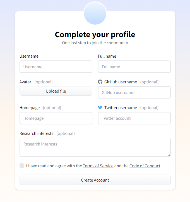This screenshot has height=202, width=190.
Task: Focus the Username input field
Action: coord(56,67)
